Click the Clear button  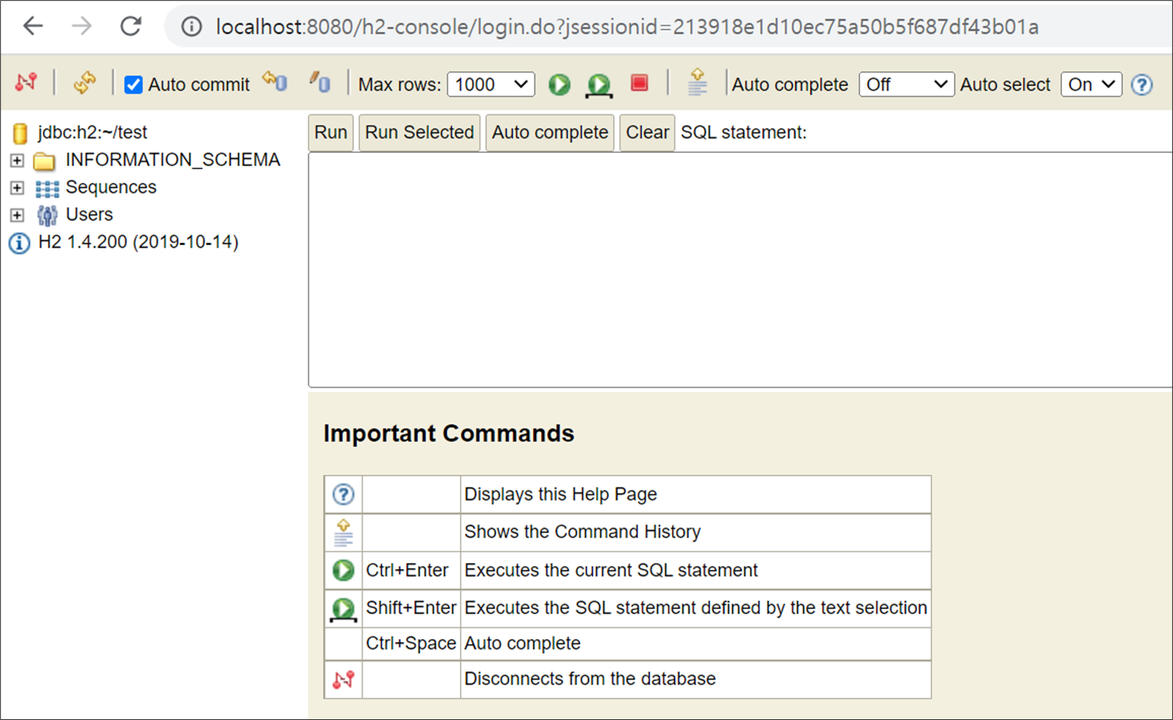coord(647,132)
